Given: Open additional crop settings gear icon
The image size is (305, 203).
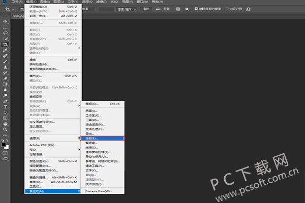Looking at the screenshot, I should [x=187, y=9].
